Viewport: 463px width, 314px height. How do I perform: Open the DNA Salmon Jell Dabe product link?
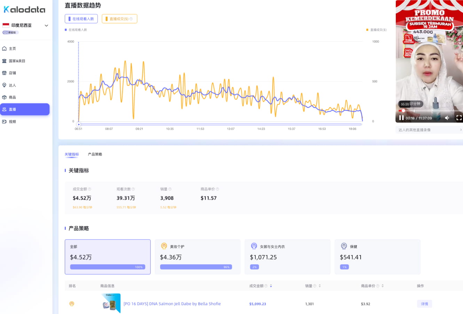[172, 304]
